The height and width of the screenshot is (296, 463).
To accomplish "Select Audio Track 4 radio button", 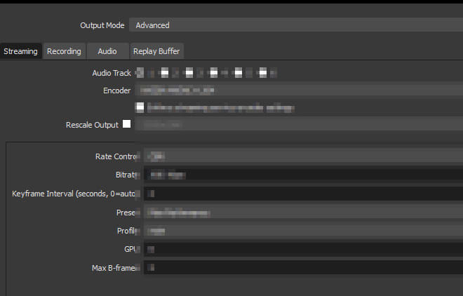I will (x=214, y=73).
